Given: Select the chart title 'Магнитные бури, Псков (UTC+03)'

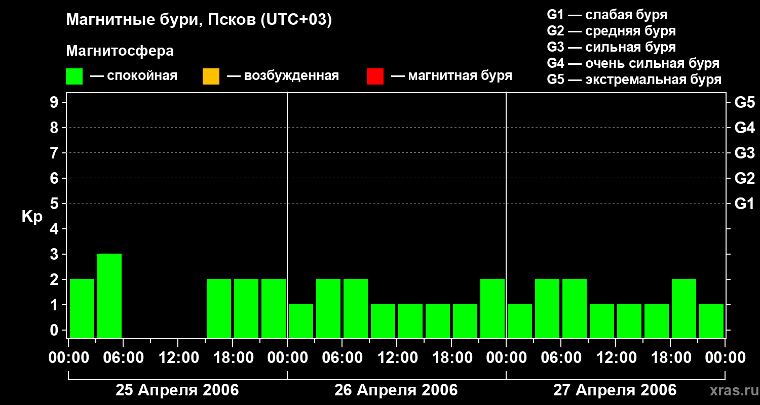Looking at the screenshot, I should [x=199, y=20].
